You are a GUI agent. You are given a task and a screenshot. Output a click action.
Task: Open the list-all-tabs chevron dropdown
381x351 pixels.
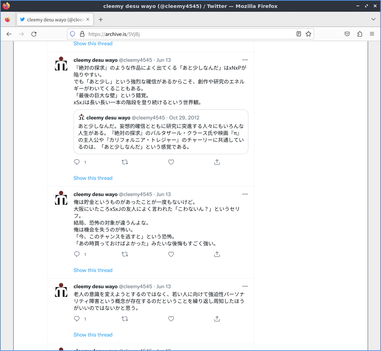click(373, 19)
